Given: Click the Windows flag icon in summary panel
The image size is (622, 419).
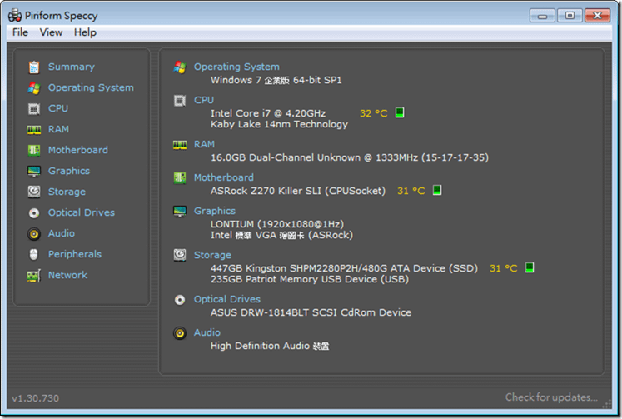Looking at the screenshot, I should (x=180, y=67).
